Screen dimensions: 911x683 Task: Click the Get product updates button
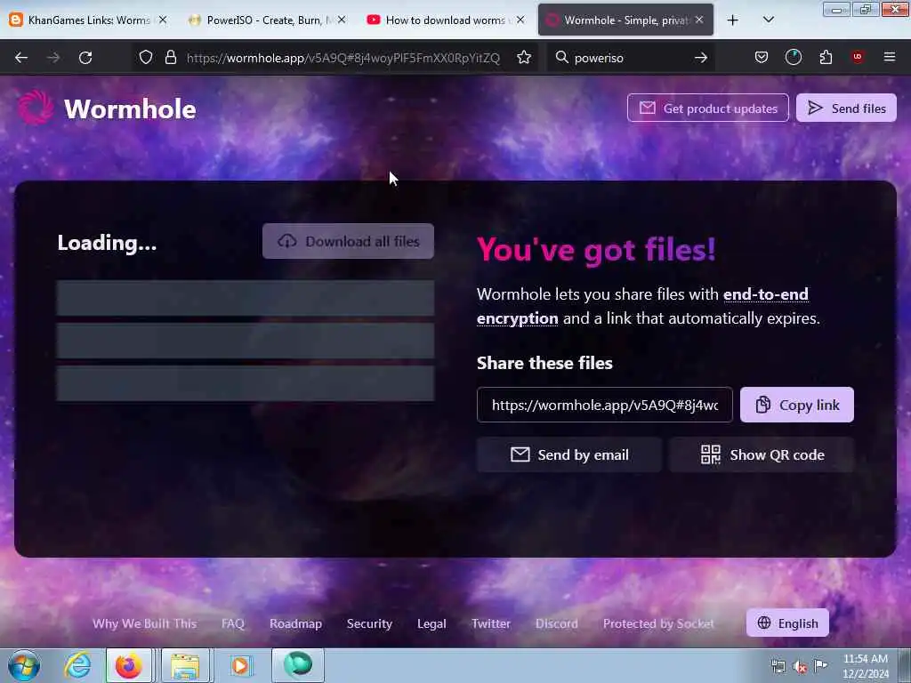[x=707, y=108]
